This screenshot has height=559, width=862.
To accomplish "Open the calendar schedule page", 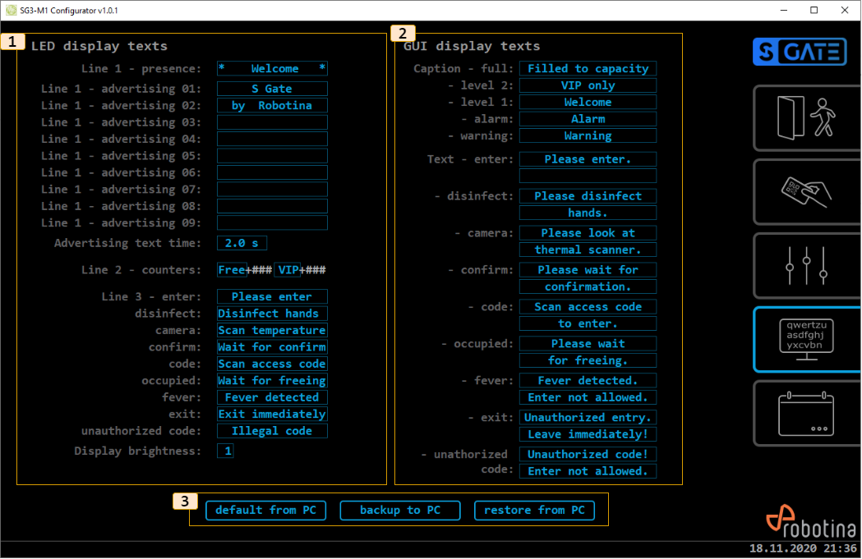I will (806, 414).
